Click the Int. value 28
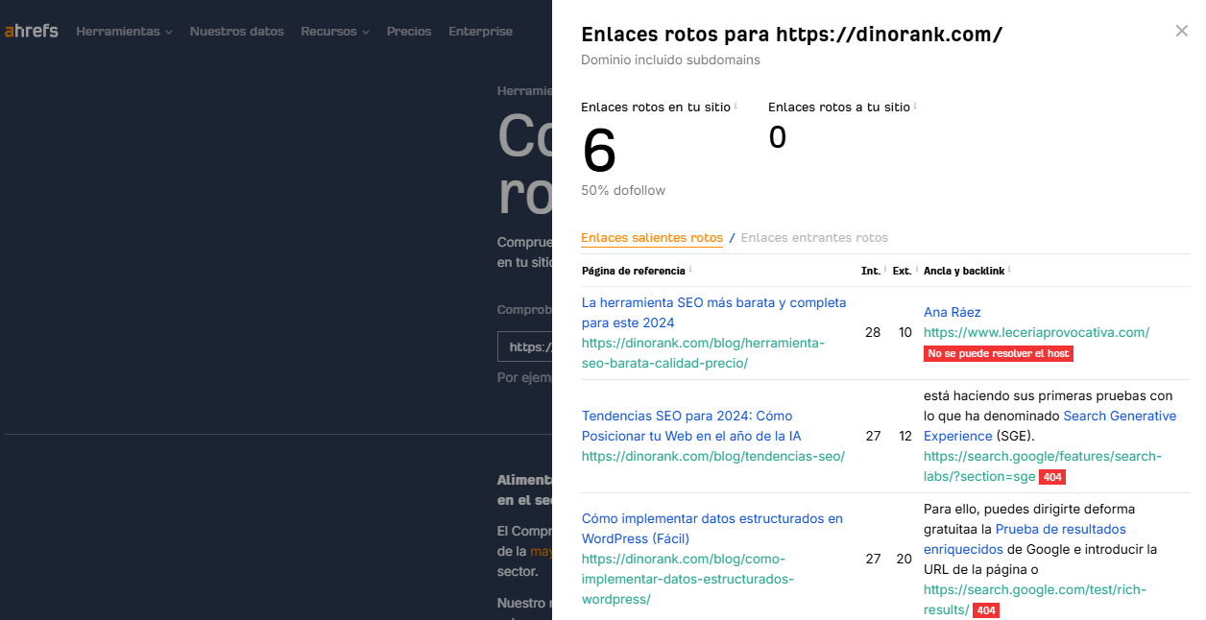Screen dimensions: 1206x620 (x=873, y=333)
